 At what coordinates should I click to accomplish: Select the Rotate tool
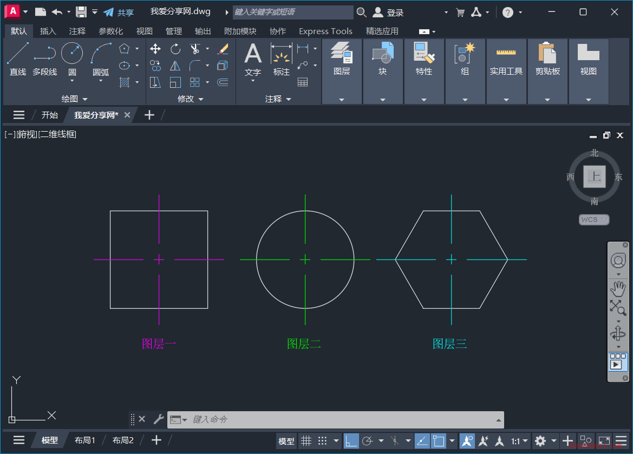pyautogui.click(x=175, y=49)
